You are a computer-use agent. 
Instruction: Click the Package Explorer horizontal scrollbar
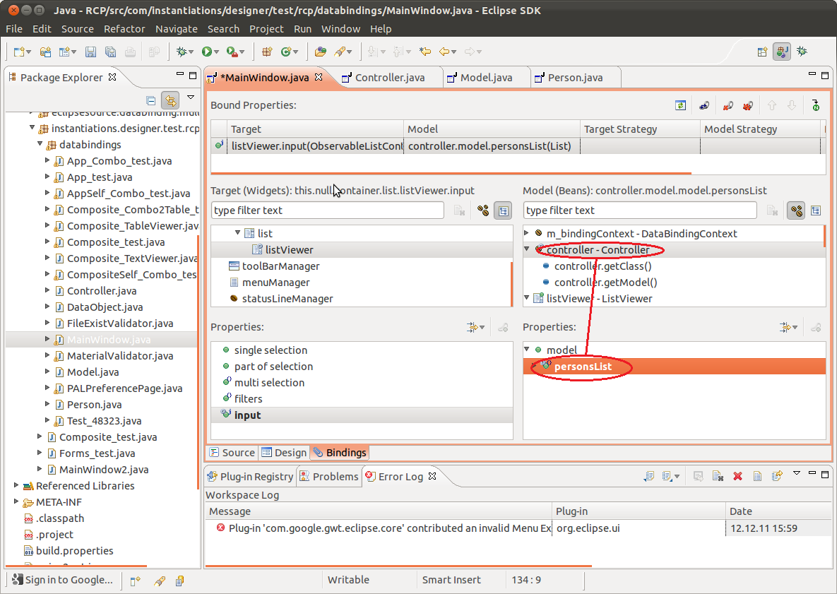pos(76,566)
